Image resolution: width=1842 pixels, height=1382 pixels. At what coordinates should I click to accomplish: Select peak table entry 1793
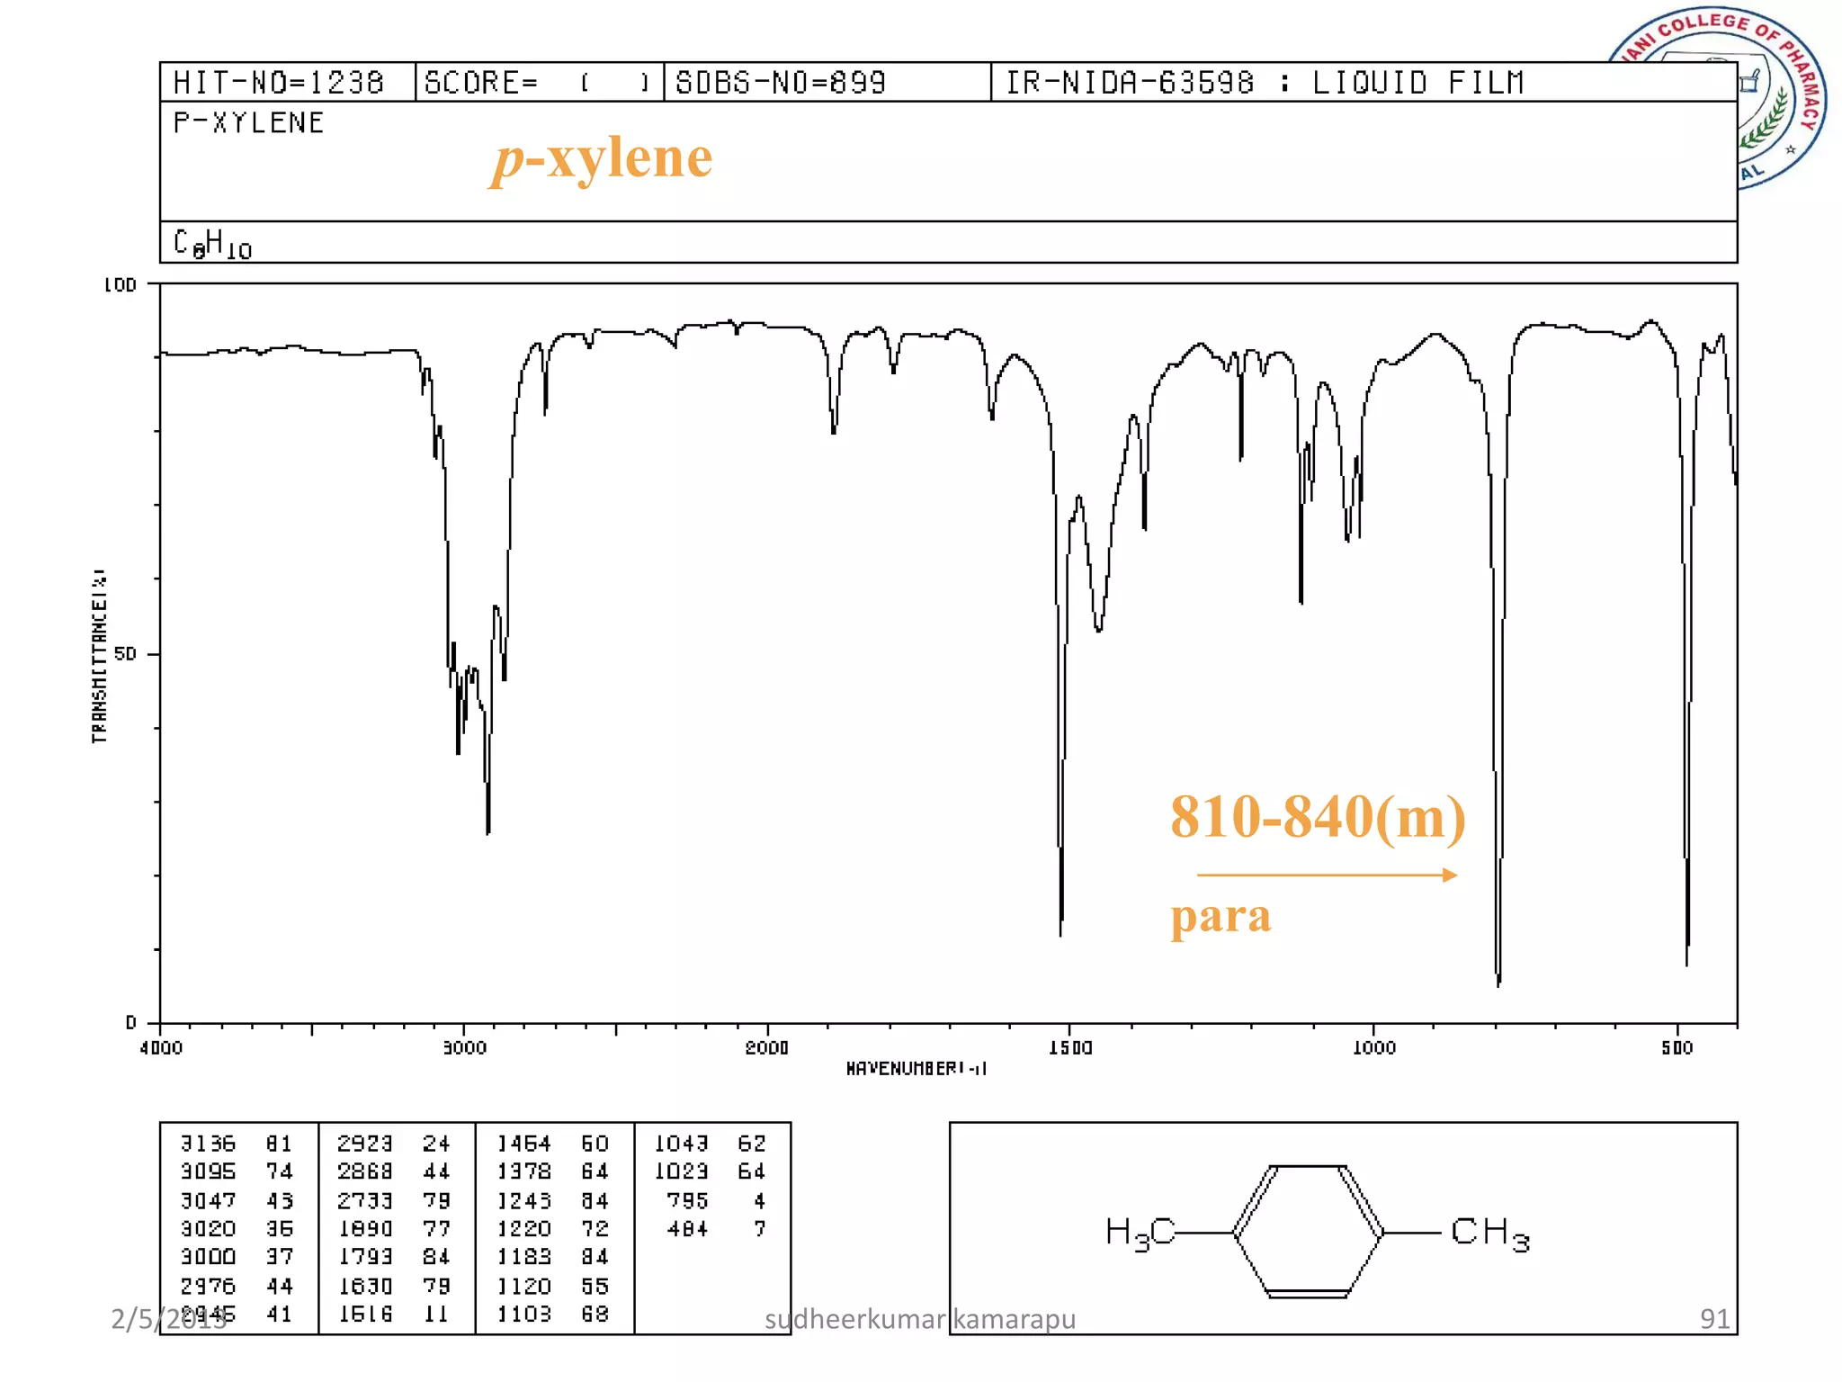[394, 1257]
